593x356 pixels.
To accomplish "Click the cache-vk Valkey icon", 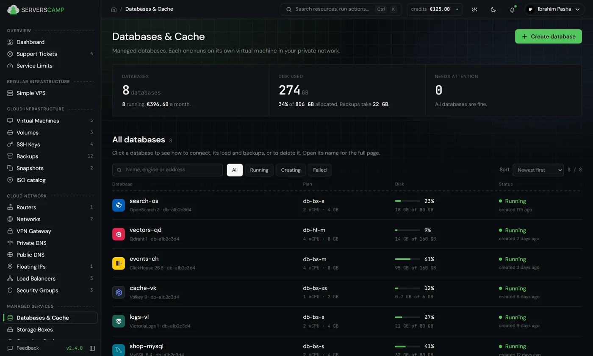I will click(x=119, y=292).
